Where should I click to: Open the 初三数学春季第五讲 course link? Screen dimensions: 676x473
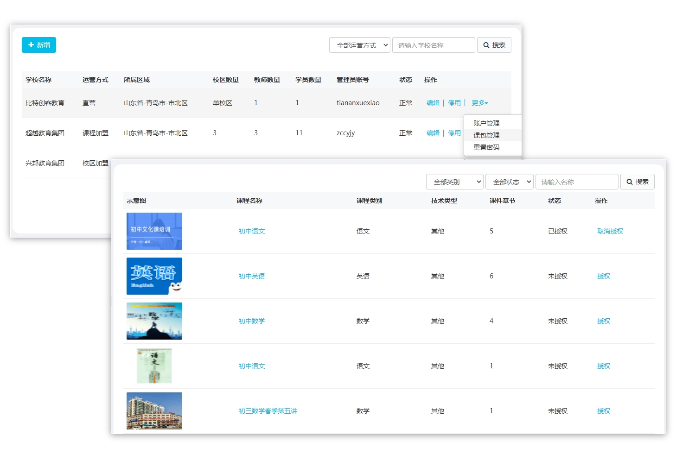[268, 411]
